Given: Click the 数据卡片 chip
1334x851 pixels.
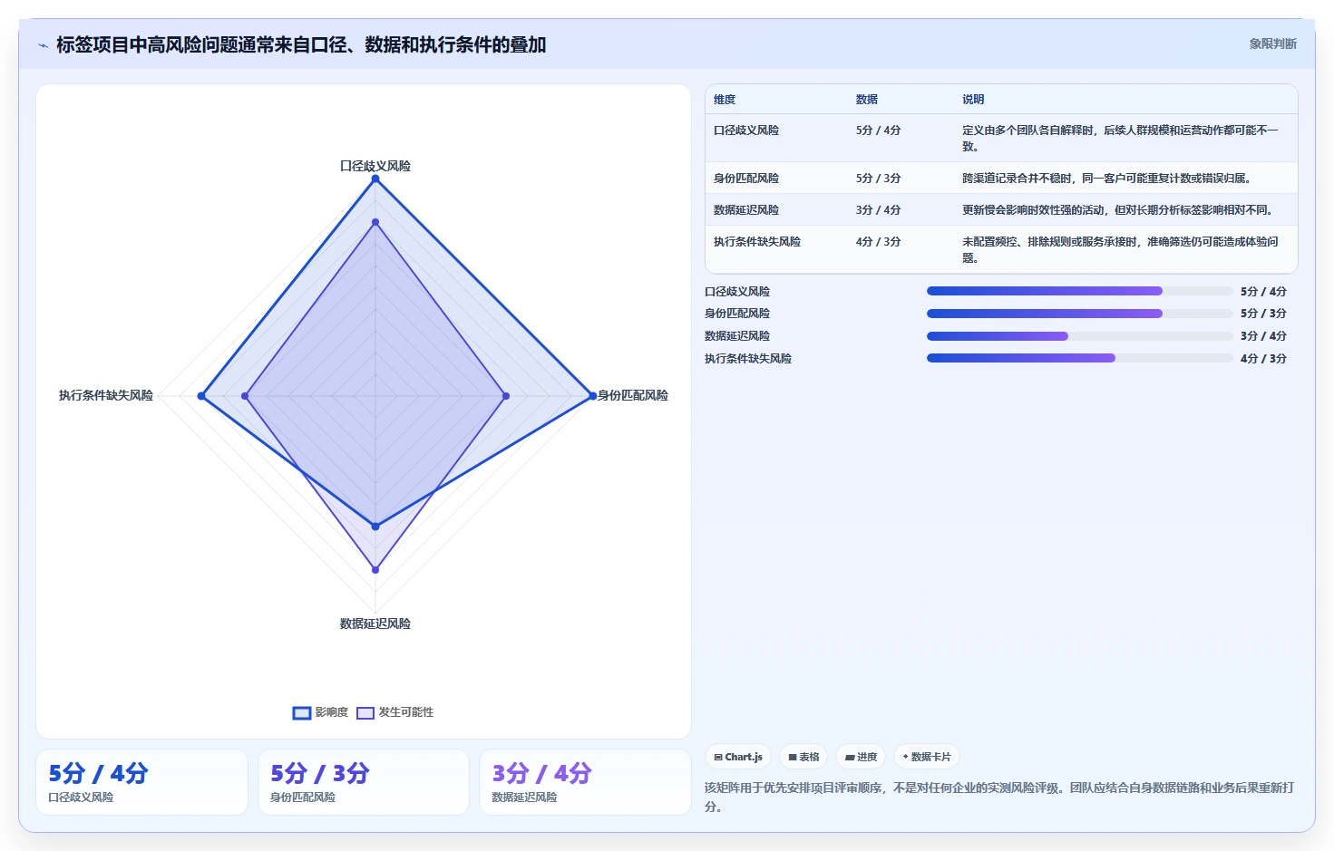Looking at the screenshot, I should 927,757.
